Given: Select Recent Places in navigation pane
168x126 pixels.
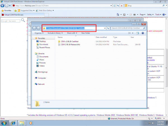Looking at the screenshot, I should pos(45,47).
